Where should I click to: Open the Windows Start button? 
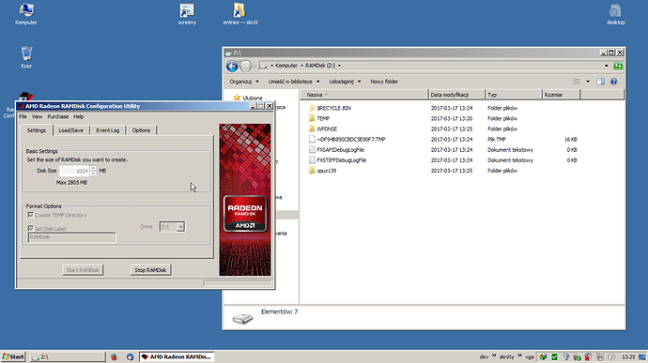[13, 356]
